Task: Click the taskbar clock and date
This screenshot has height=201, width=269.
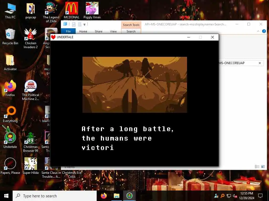Action: tap(247, 196)
